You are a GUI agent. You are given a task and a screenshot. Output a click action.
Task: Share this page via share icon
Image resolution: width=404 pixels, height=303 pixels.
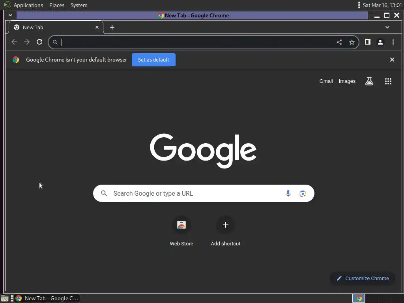pos(339,42)
